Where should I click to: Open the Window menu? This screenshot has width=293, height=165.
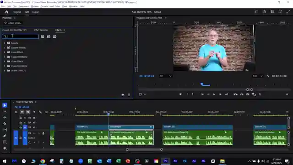pos(73,6)
